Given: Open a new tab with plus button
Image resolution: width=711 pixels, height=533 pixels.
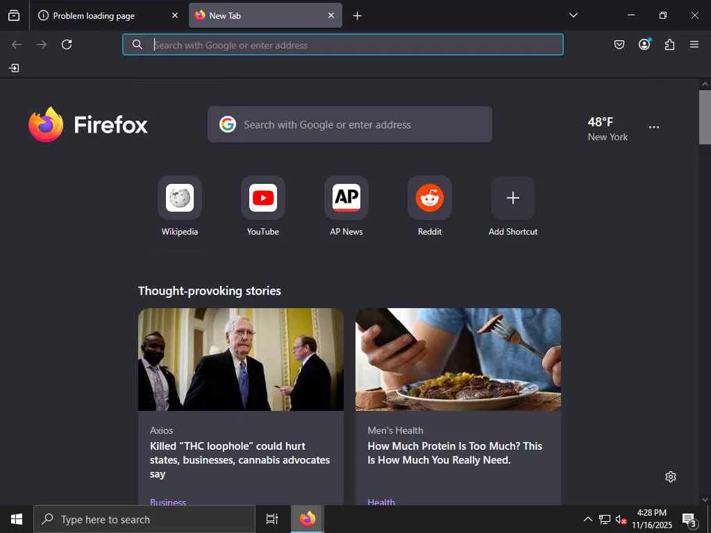Looking at the screenshot, I should [357, 16].
